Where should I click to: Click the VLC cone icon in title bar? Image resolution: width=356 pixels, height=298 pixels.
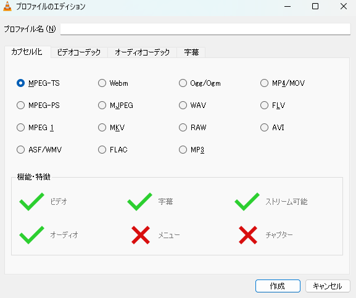pyautogui.click(x=7, y=6)
